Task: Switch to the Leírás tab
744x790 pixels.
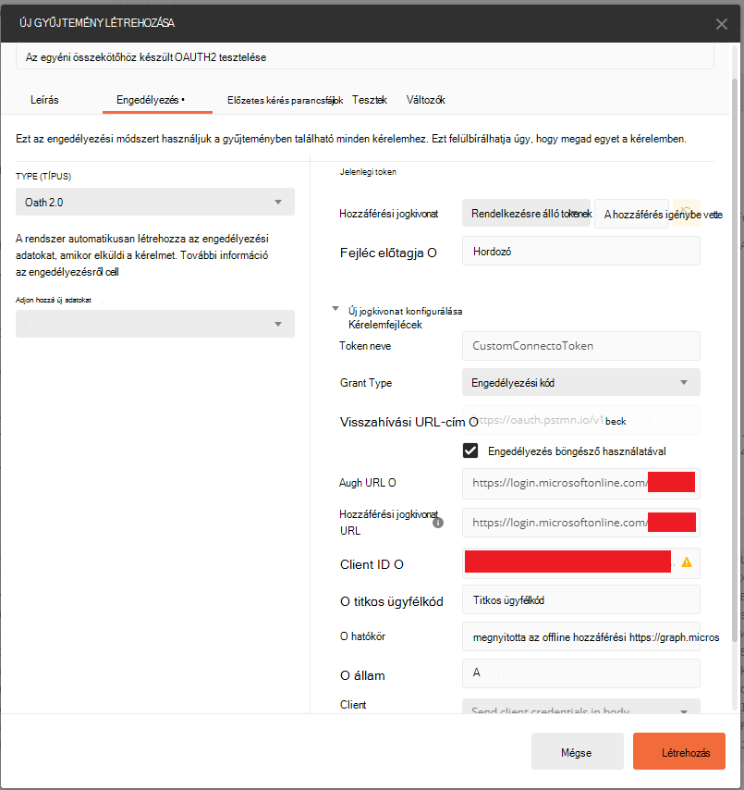Action: [44, 100]
